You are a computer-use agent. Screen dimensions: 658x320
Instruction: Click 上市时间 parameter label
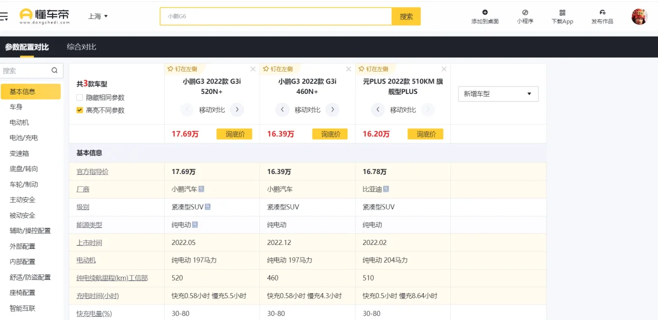[89, 243]
